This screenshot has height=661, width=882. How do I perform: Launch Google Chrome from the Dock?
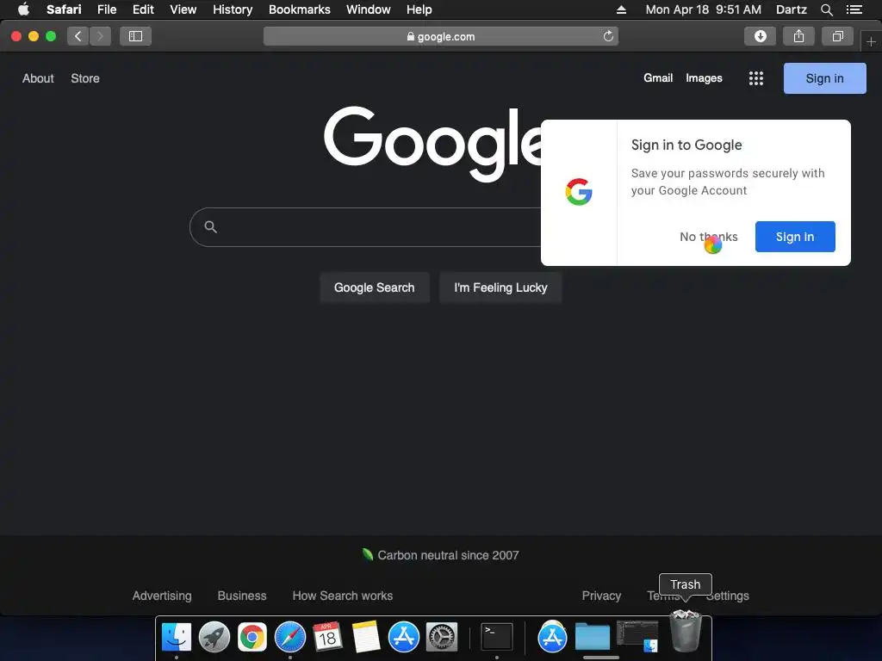(252, 638)
